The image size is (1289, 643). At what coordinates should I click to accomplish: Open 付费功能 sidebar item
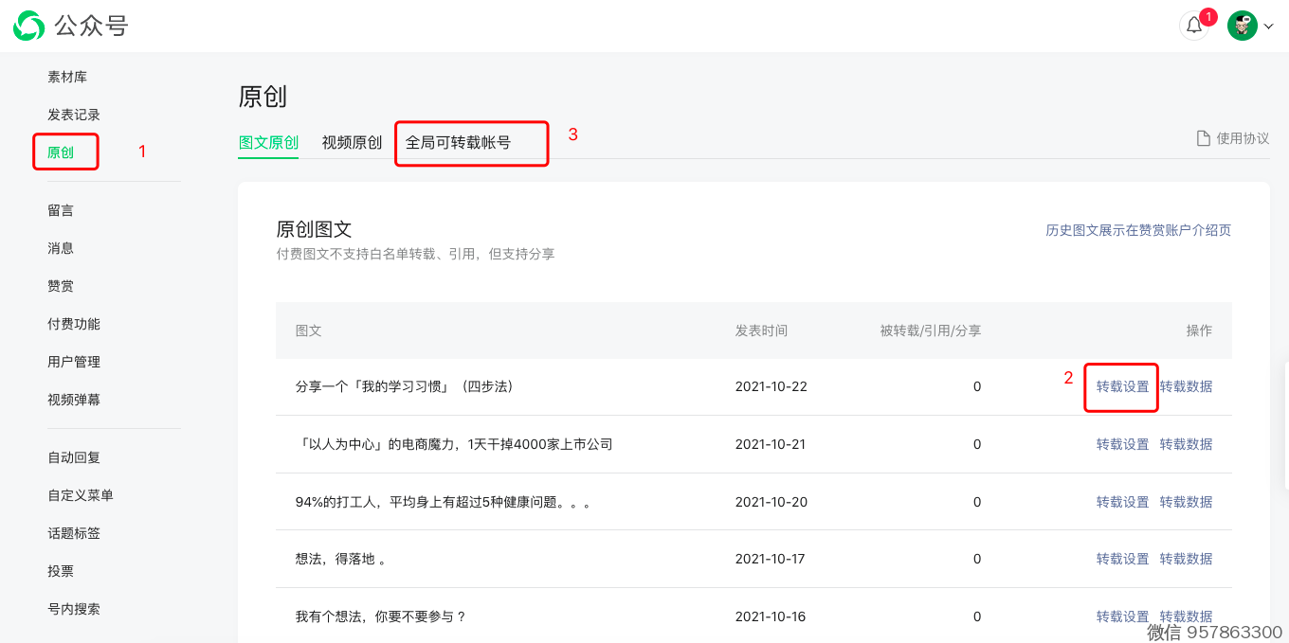click(74, 324)
